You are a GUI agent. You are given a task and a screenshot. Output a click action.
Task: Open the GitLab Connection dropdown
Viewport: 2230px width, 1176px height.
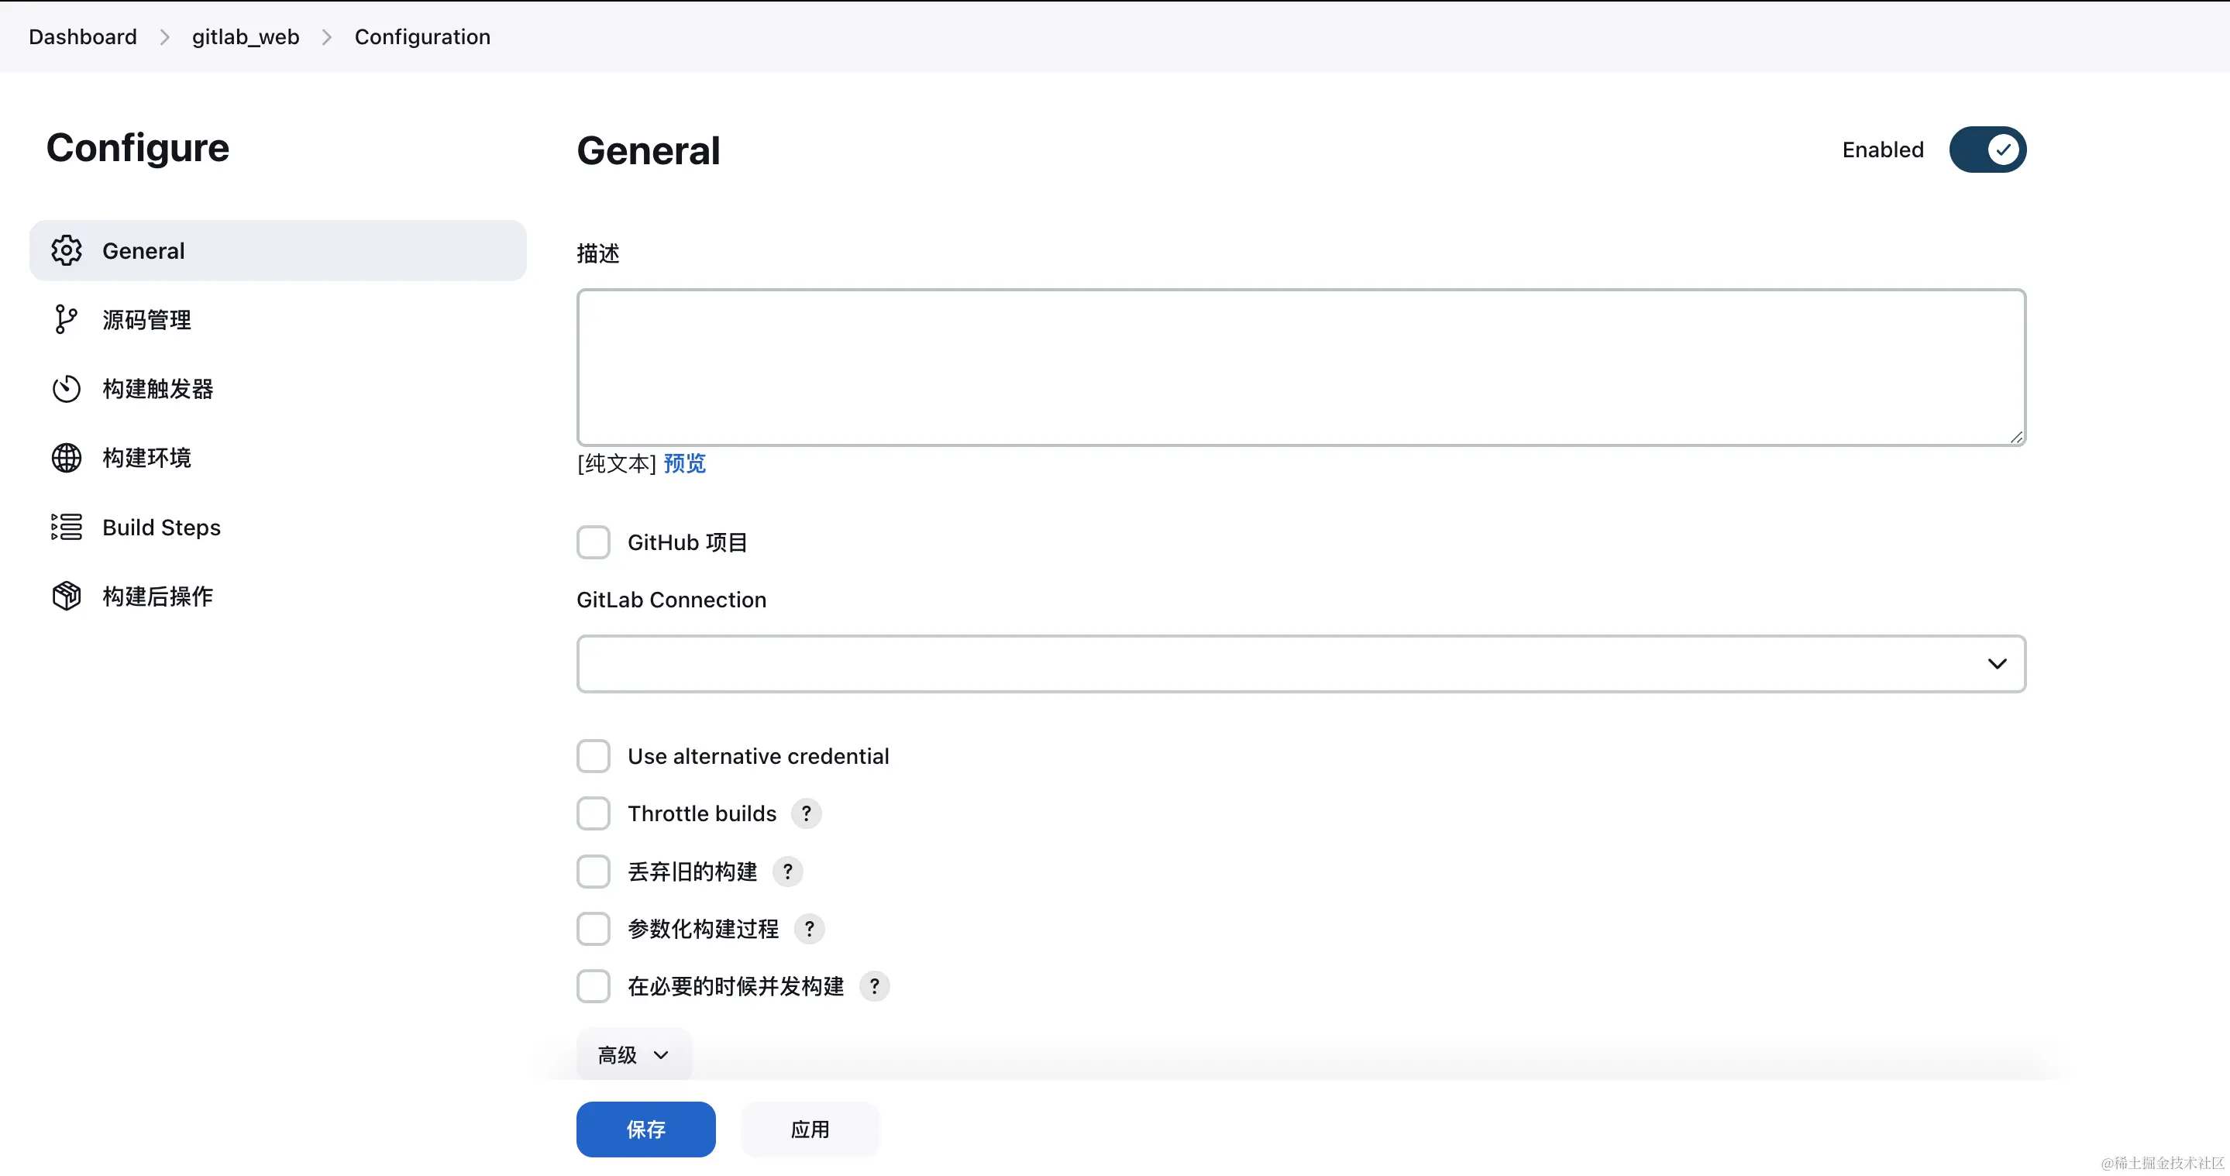(1300, 664)
